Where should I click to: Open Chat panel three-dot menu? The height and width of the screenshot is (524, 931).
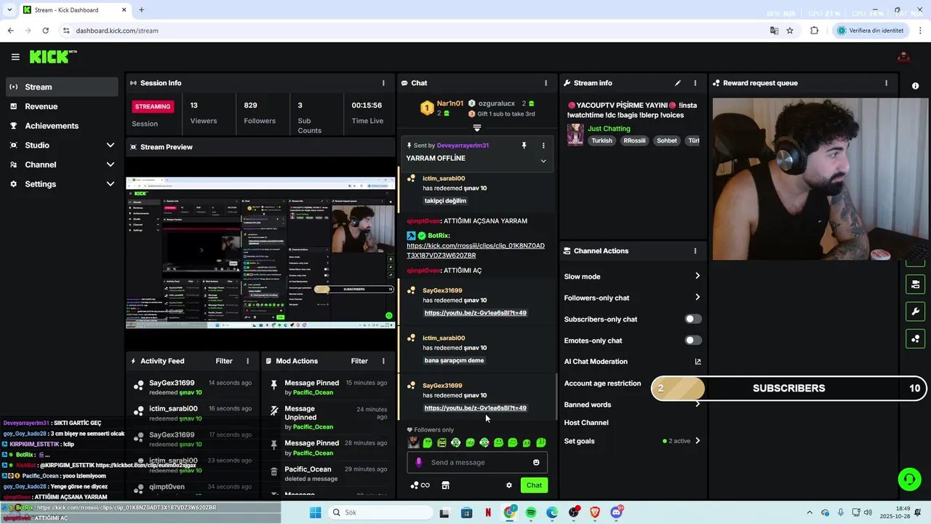pos(546,83)
